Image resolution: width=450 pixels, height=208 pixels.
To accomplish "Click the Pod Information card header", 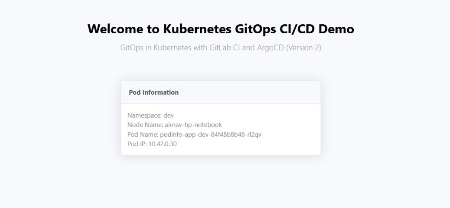I will 154,93.
